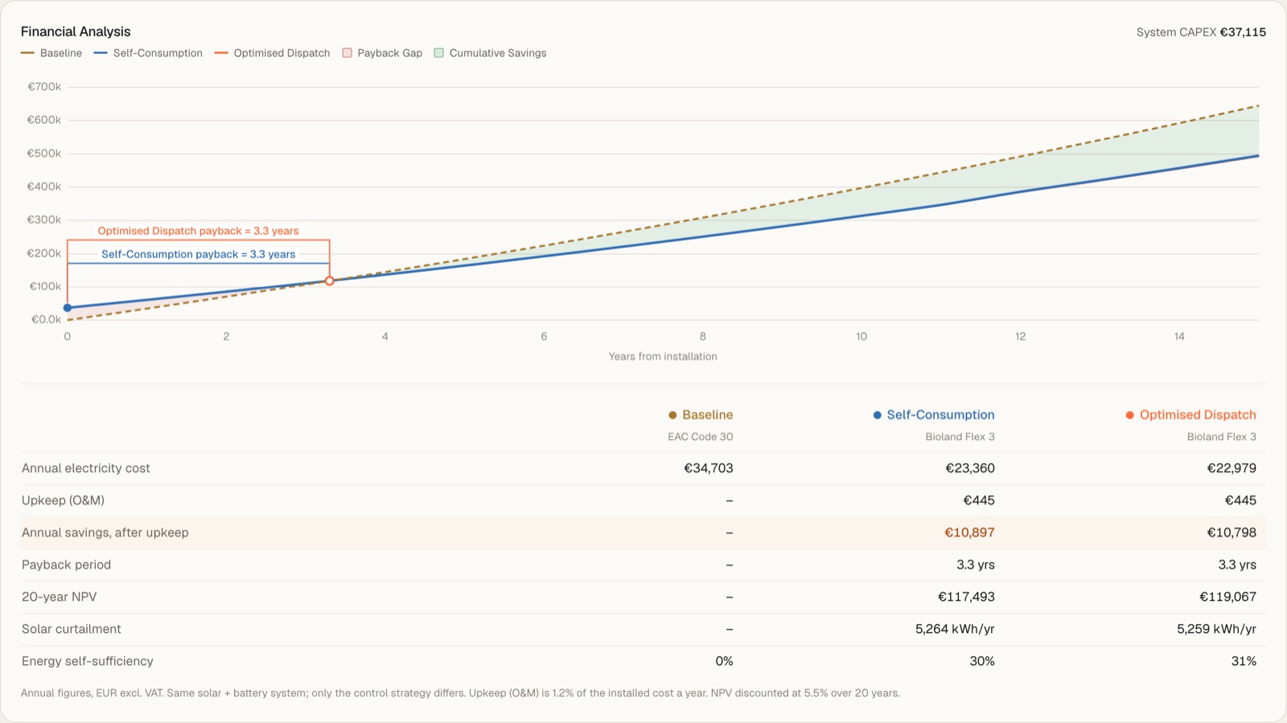Click the Payback Gap legend swatch
The height and width of the screenshot is (723, 1287).
click(347, 53)
